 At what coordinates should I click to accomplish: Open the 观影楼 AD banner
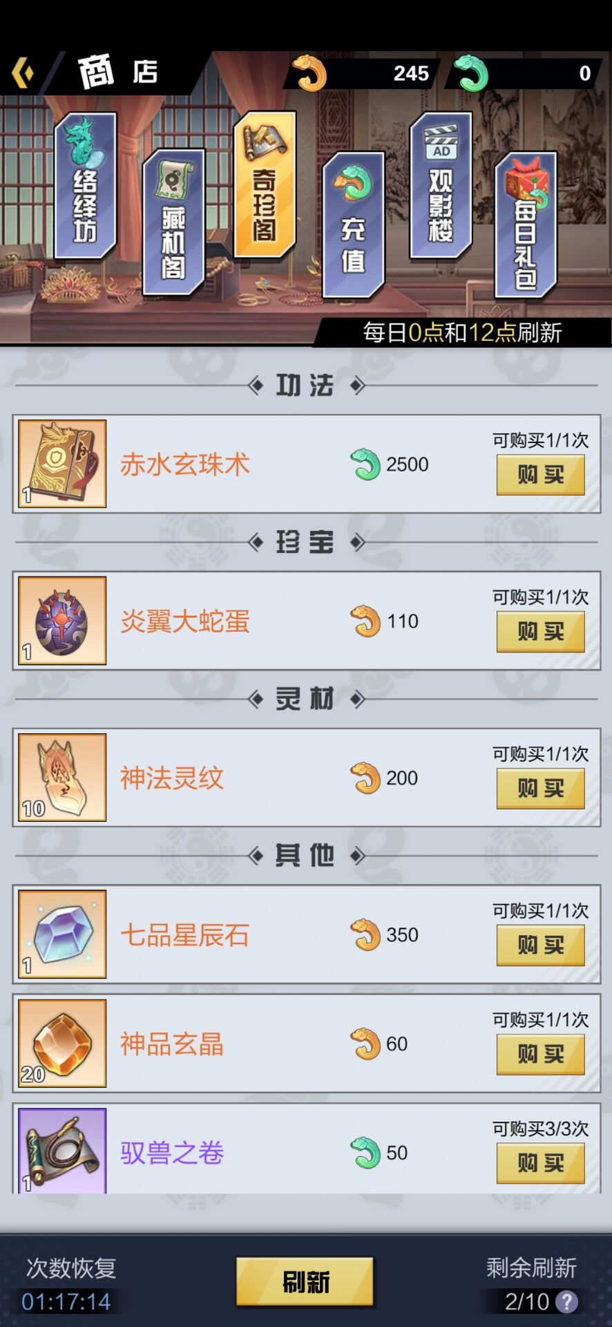[441, 185]
